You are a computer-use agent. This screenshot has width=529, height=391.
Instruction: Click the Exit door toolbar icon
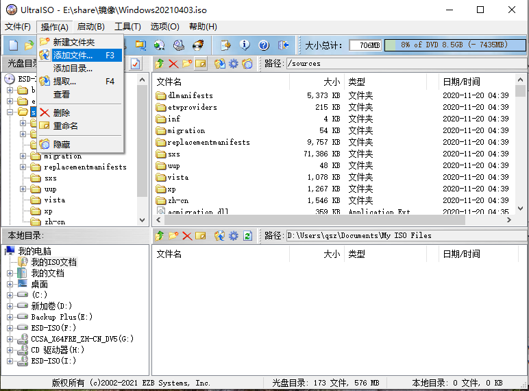coord(283,45)
